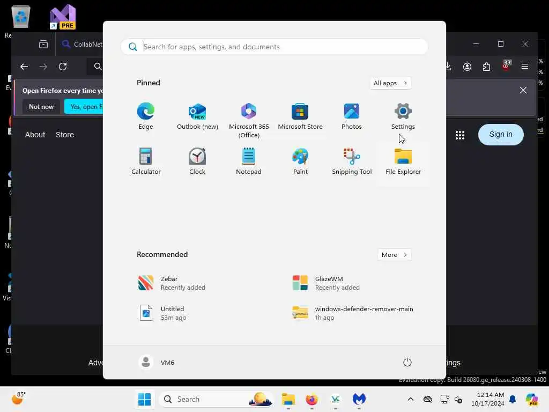Image resolution: width=549 pixels, height=412 pixels.
Task: Focus the Start menu search field
Action: click(274, 47)
